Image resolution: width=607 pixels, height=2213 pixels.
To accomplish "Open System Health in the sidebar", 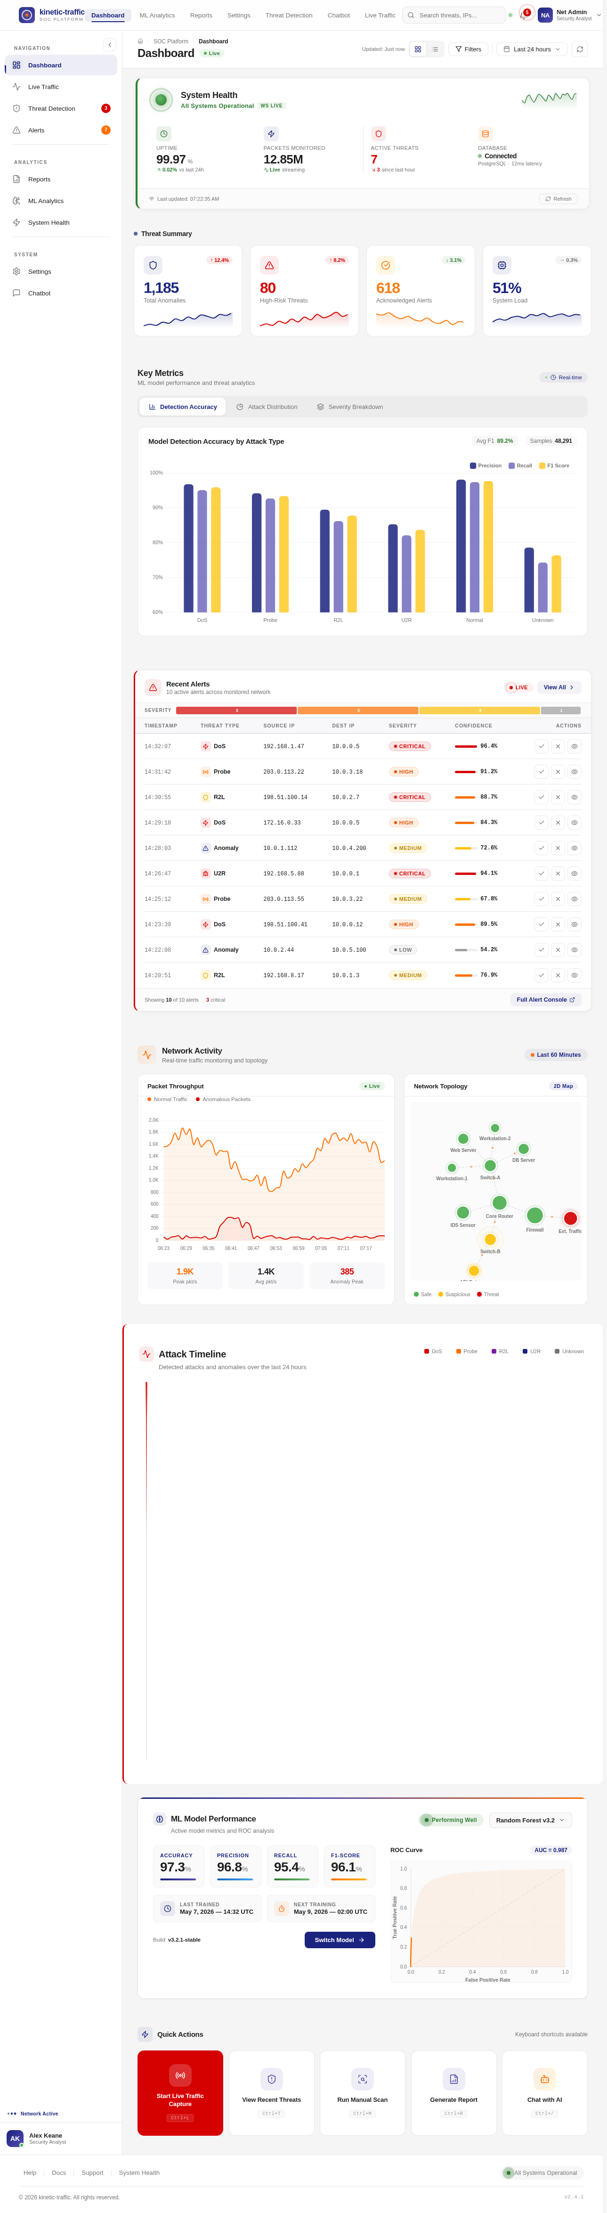I will click(x=61, y=222).
